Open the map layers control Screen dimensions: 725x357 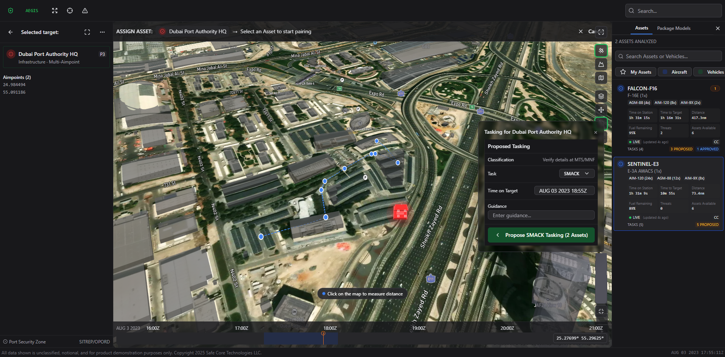tap(601, 96)
